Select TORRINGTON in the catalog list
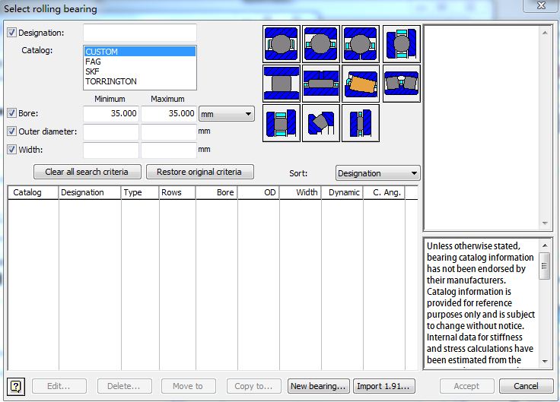The image size is (560, 402). click(140, 81)
